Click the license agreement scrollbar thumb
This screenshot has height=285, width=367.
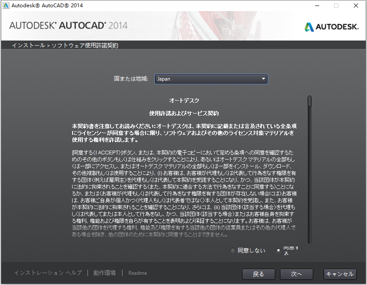[x=309, y=101]
